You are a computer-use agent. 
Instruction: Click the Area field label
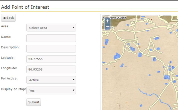[x=5, y=26]
